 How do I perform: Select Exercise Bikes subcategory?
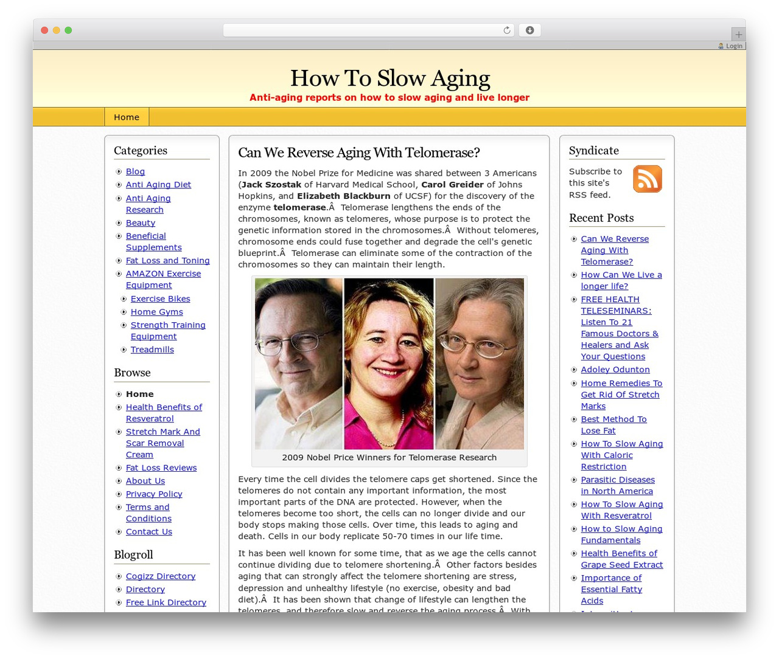click(161, 299)
